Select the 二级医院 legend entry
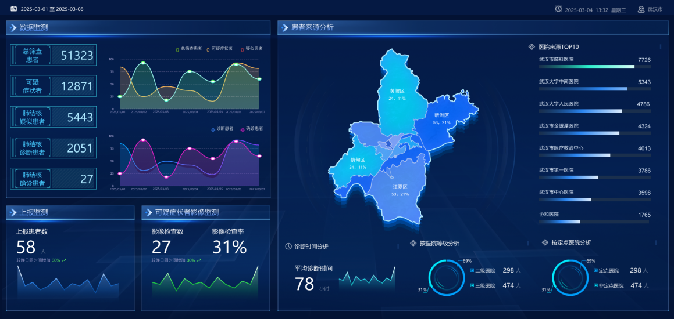The width and height of the screenshot is (674, 319). click(484, 270)
